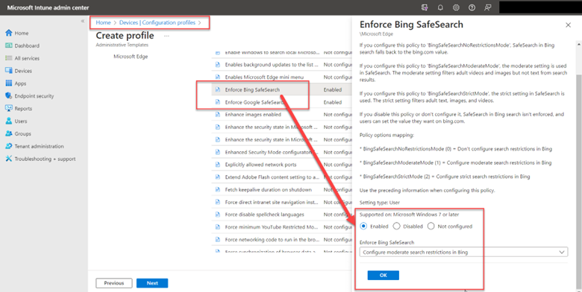Click document icon for Force minimum YouTube Restricted

(x=218, y=227)
